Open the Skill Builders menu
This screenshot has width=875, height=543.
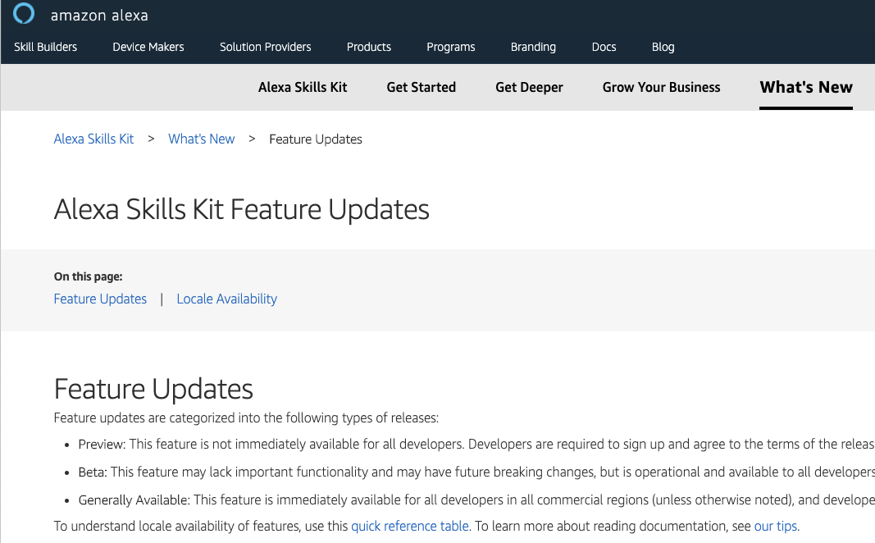(46, 47)
